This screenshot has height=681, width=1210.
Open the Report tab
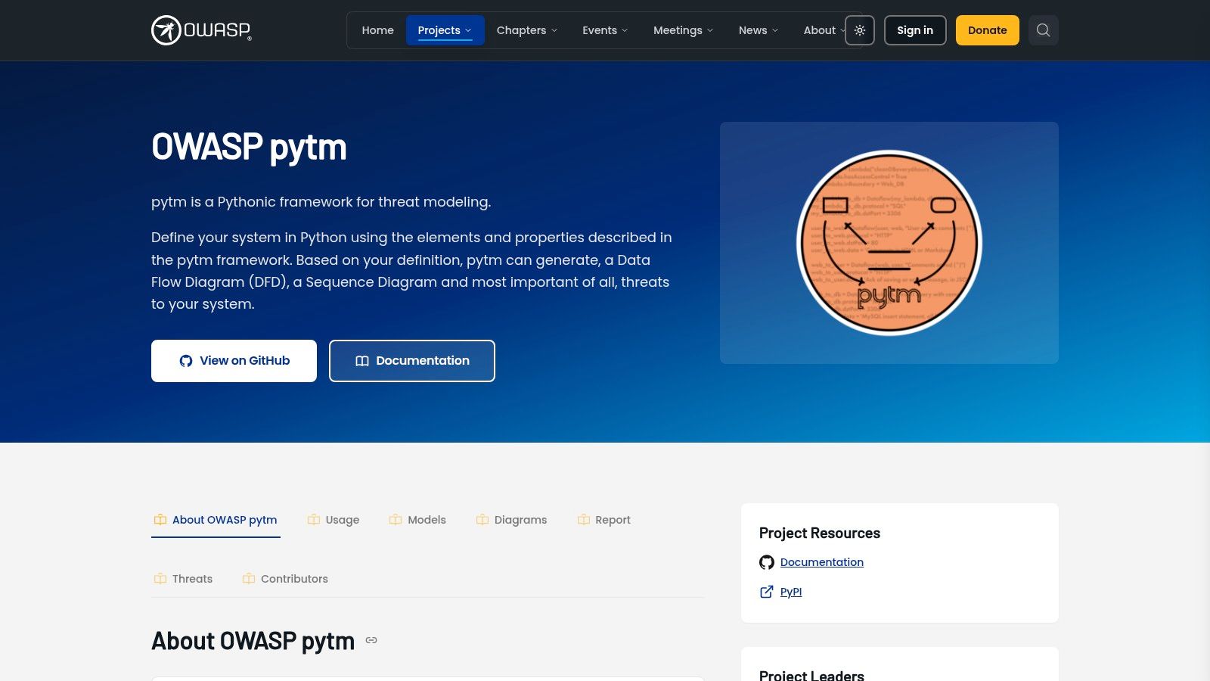coord(603,520)
